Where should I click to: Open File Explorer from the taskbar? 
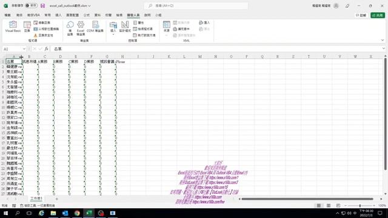point(53,213)
